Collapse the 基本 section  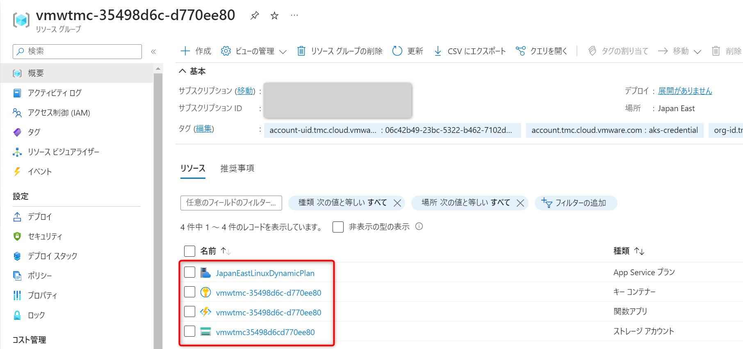[x=183, y=71]
